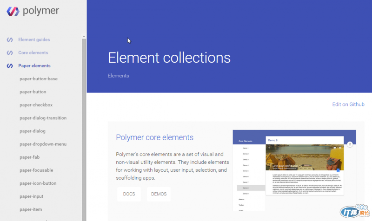The height and width of the screenshot is (221, 372).
Task: Open paper-dialog in the sidebar
Action: [33, 131]
